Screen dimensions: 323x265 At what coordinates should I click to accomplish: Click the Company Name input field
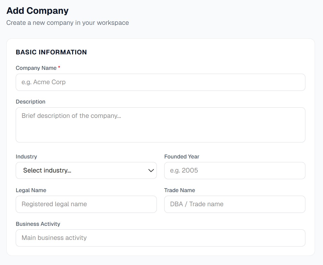pyautogui.click(x=160, y=82)
